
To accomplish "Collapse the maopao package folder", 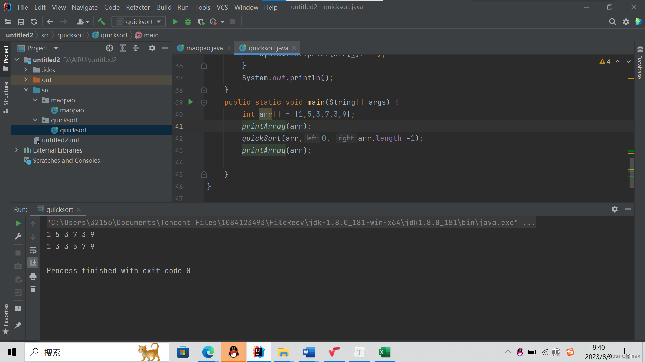I will (x=35, y=100).
